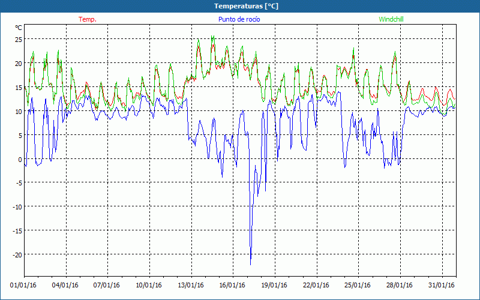Click the date label 28/01/16
This screenshot has height=300, width=480.
click(x=400, y=286)
